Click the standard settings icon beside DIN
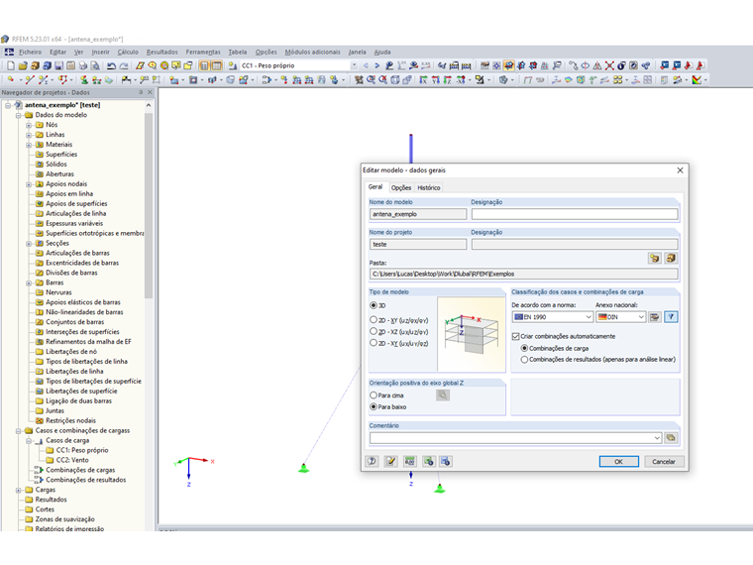753x565 pixels. 655,317
